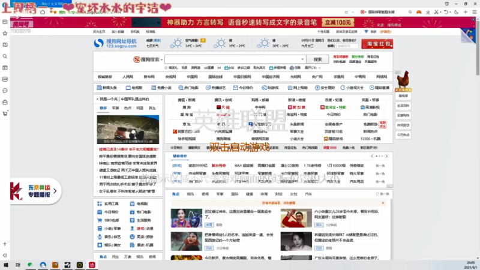Viewport: 480px width, 270px height.
Task: Open the 电视剧 TV series icon link
Action: point(134,88)
